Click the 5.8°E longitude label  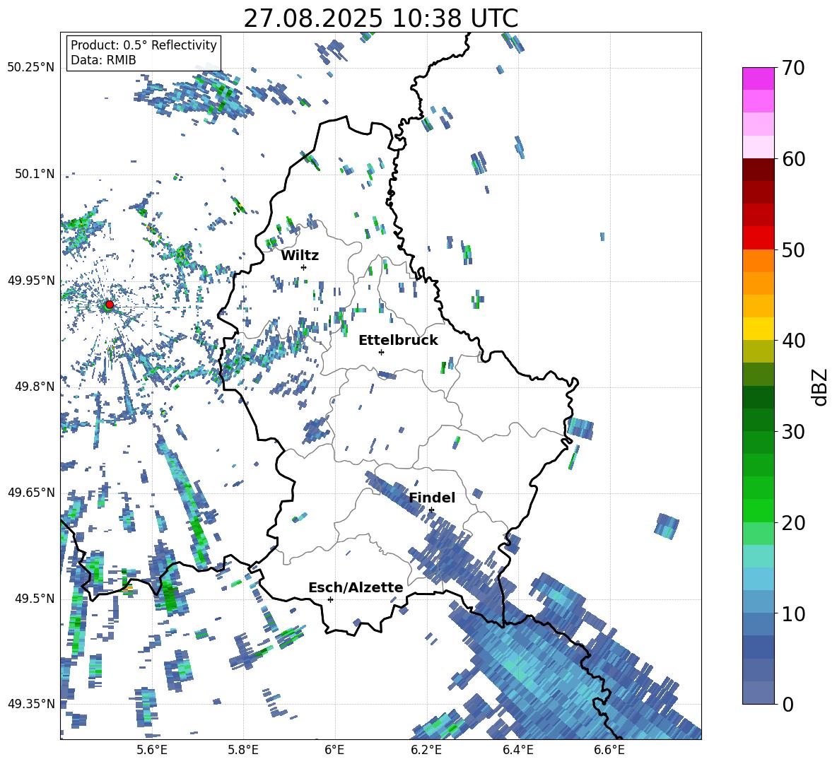[x=243, y=750]
